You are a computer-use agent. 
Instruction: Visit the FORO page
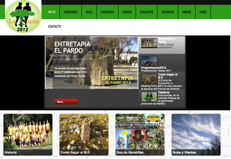(203, 12)
